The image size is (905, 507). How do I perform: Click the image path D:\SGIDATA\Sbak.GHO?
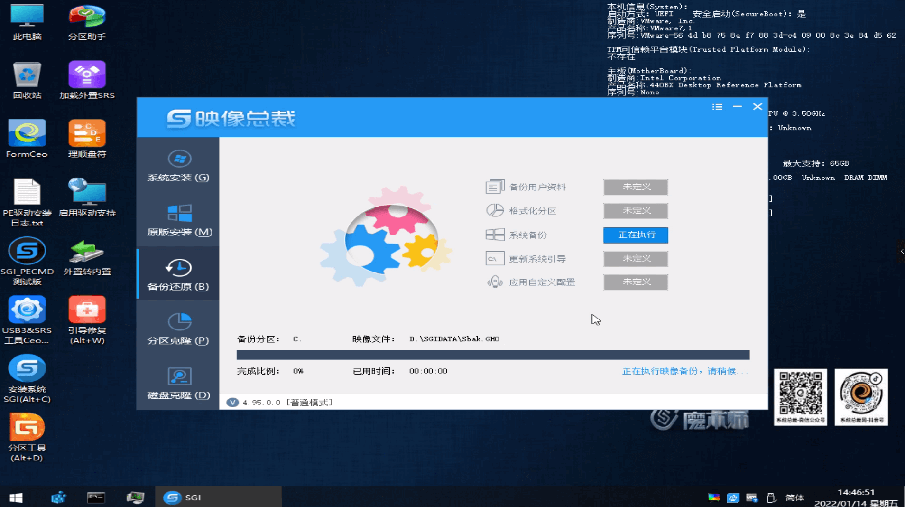coord(454,339)
